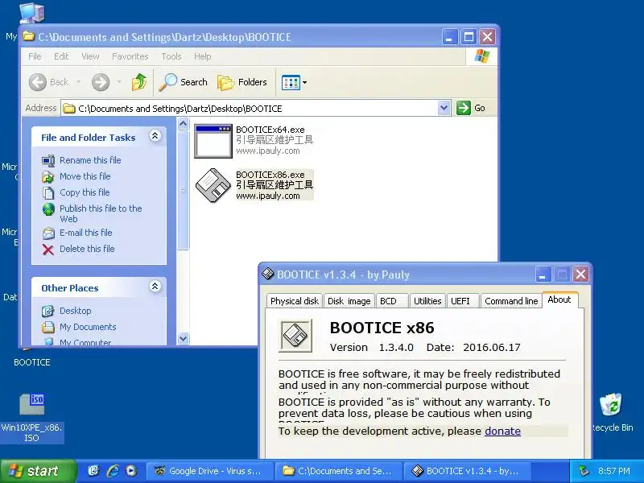Click the 8:57 PM taskbar clock
Screen dimensions: 644x483
614,471
